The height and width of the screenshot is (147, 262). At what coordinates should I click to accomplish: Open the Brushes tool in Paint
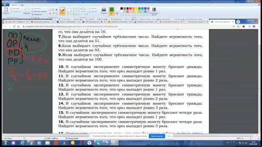point(62,11)
